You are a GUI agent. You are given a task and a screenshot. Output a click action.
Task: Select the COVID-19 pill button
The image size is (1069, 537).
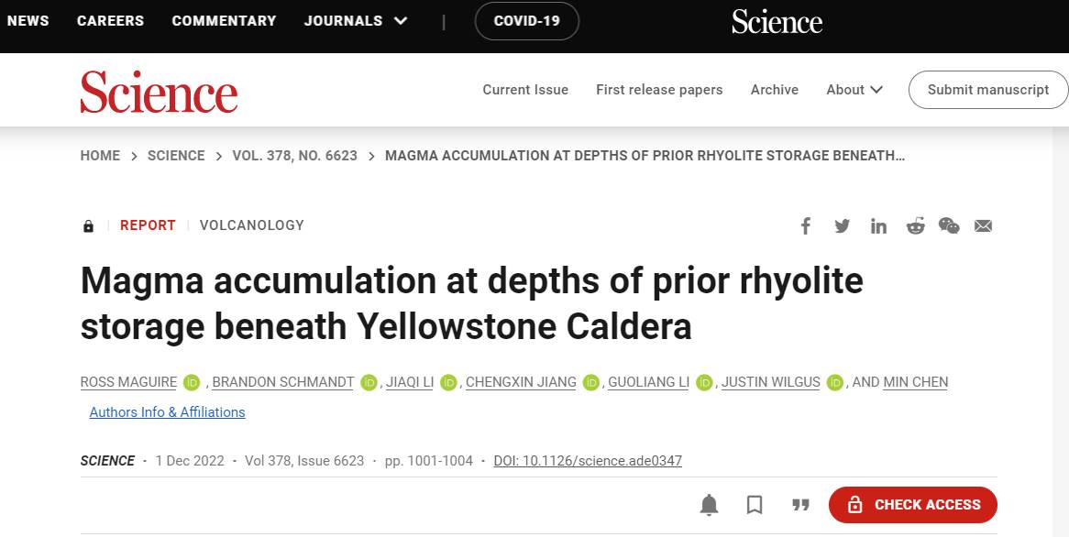(x=527, y=21)
